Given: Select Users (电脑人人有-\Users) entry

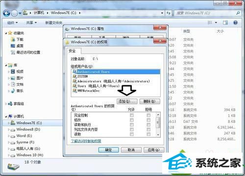Looking at the screenshot, I should click(x=116, y=86).
